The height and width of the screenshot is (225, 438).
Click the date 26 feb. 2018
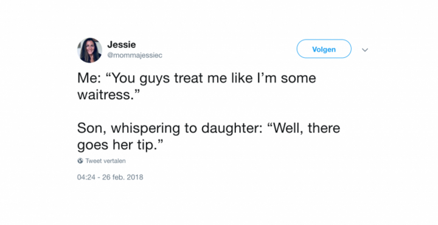123,177
